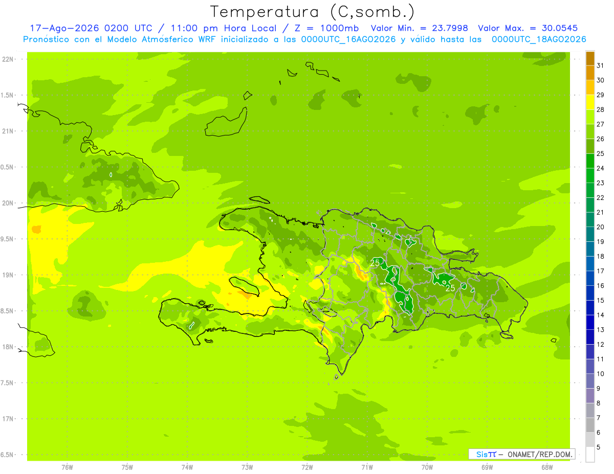Image resolution: width=614 pixels, height=474 pixels.
Task: Click the '69W' longitude label
Action: (487, 467)
